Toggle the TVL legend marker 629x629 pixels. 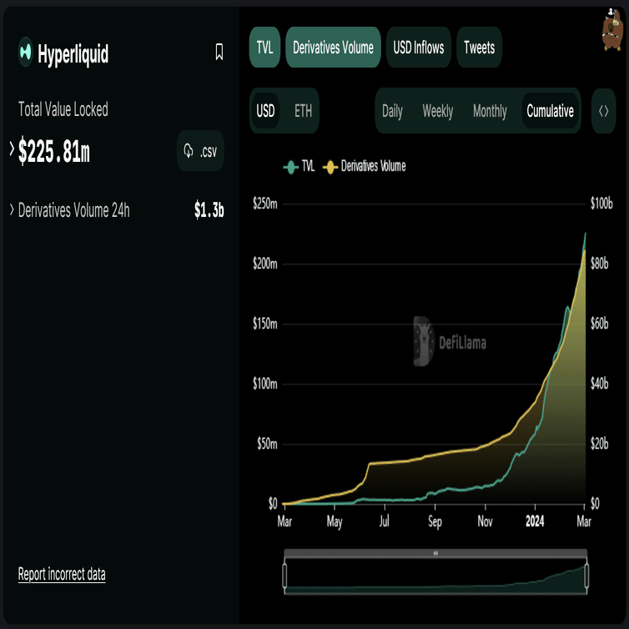pyautogui.click(x=291, y=167)
